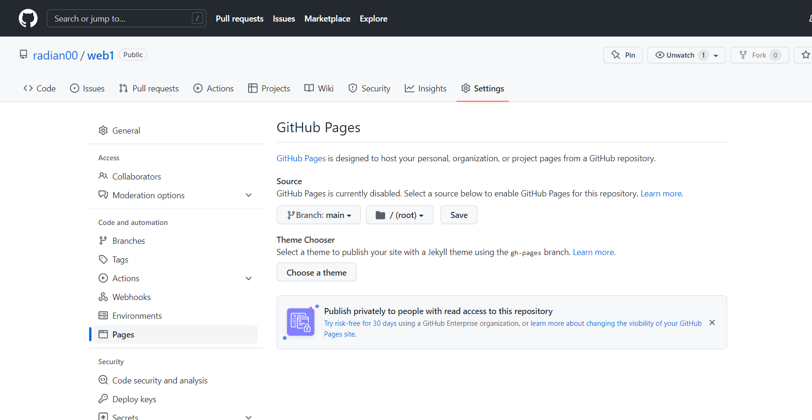
Task: Click the Environments server icon
Action: [x=103, y=315]
